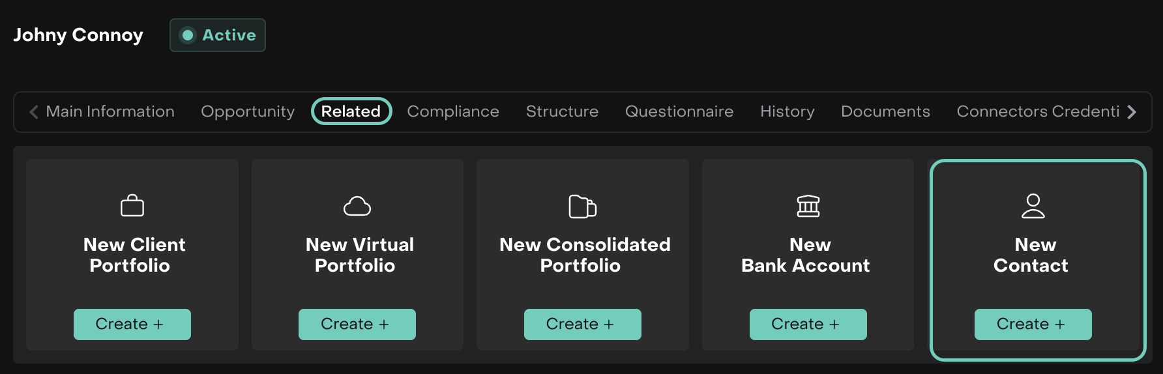Image resolution: width=1163 pixels, height=374 pixels.
Task: Open the Structure tab
Action: 562,111
